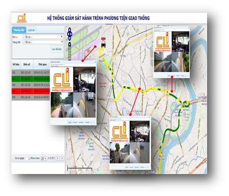Click the Biển số column header
229x196 pixels.
[x=27, y=64]
